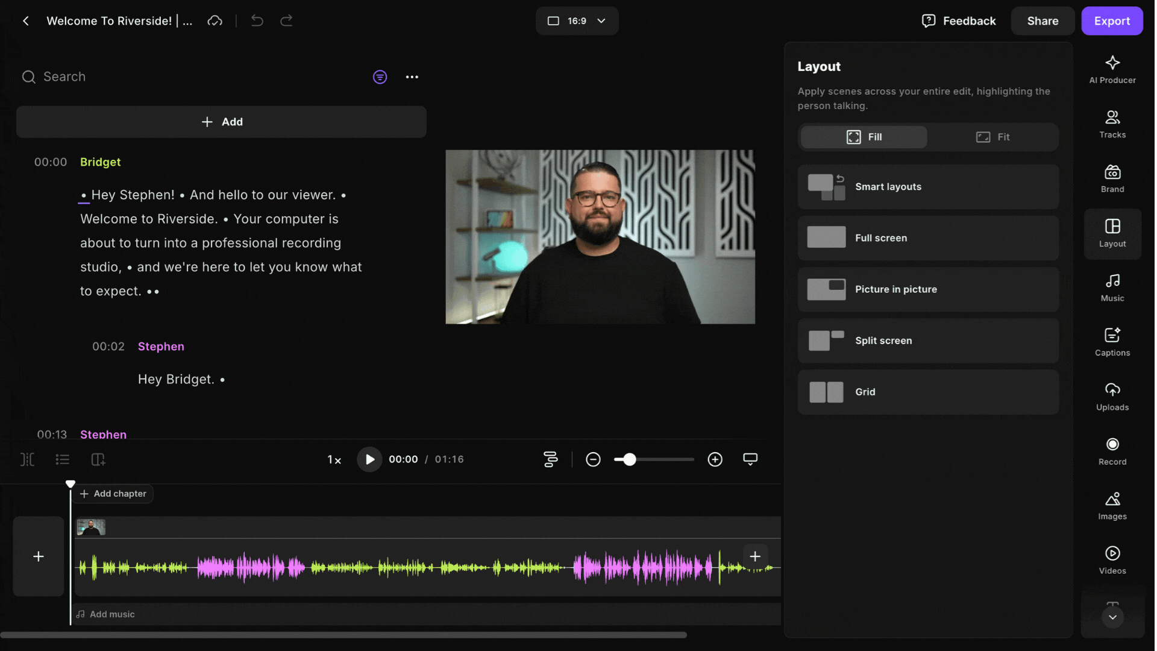
Task: Open the 16:9 aspect ratio dropdown
Action: 577,20
